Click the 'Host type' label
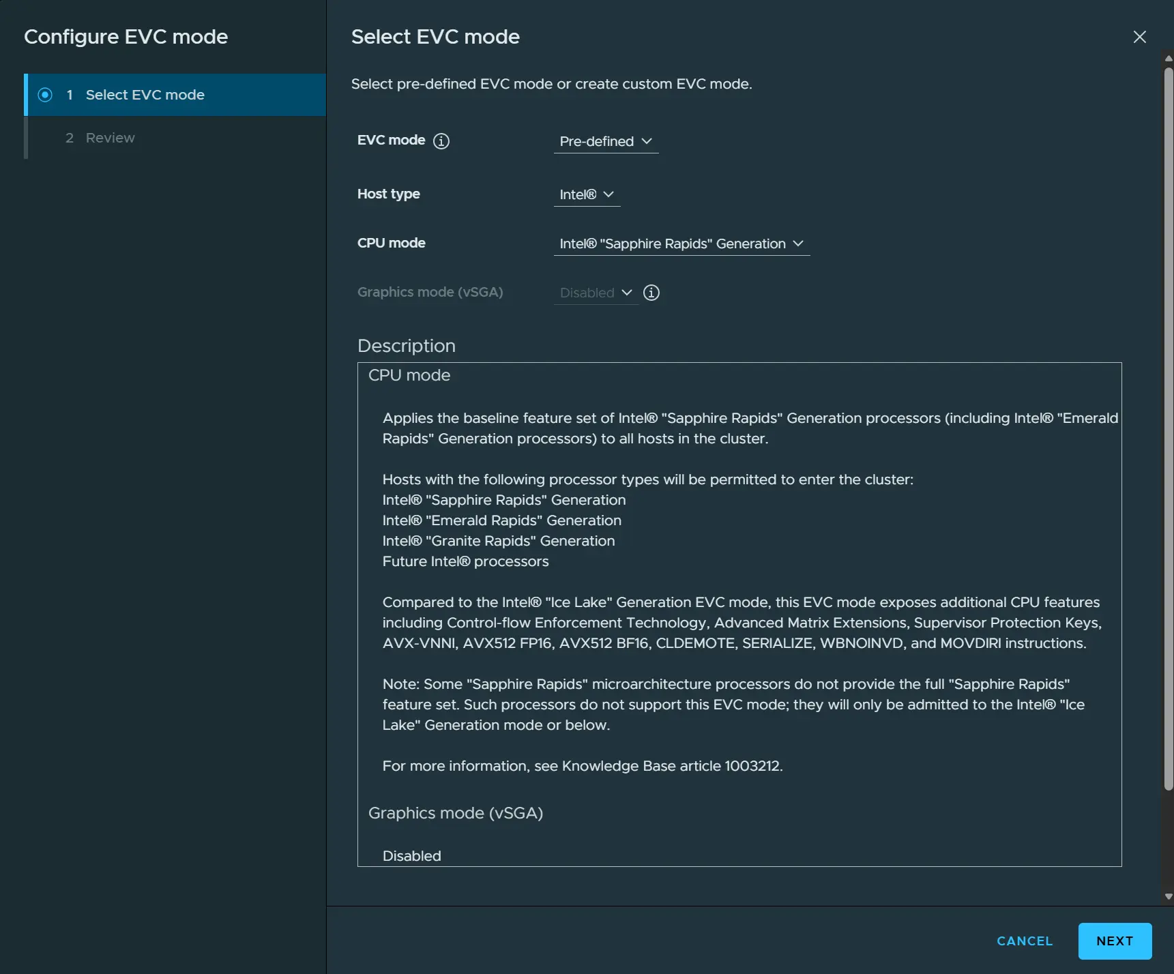Image resolution: width=1174 pixels, height=974 pixels. (x=389, y=194)
